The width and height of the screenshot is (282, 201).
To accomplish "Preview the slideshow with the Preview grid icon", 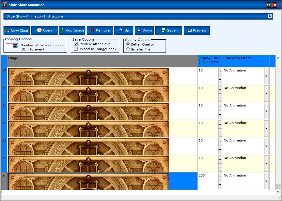I will click(x=190, y=30).
